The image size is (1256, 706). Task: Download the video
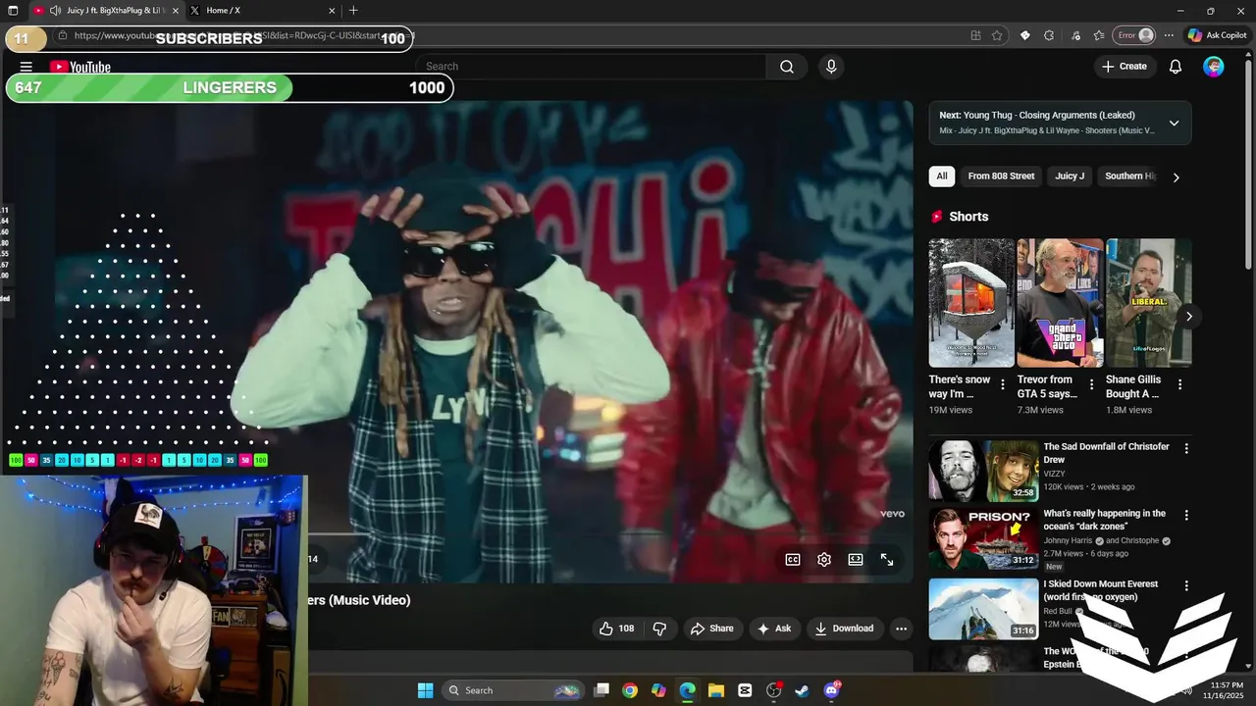coord(844,629)
